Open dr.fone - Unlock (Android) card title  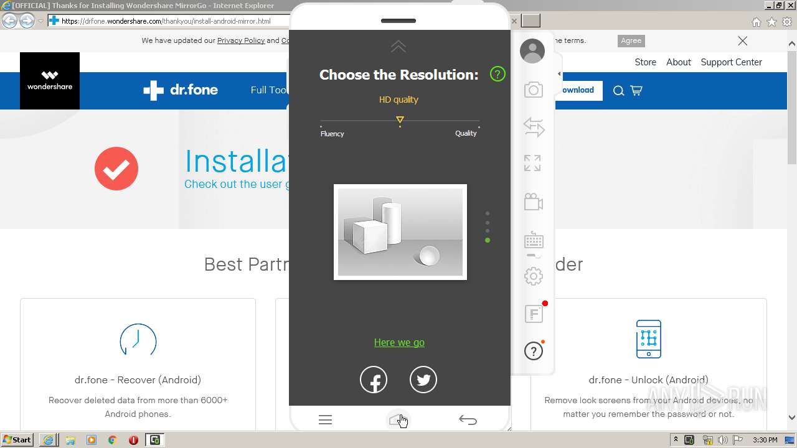coord(648,380)
